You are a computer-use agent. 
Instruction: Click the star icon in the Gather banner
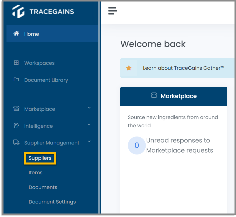pyautogui.click(x=129, y=68)
